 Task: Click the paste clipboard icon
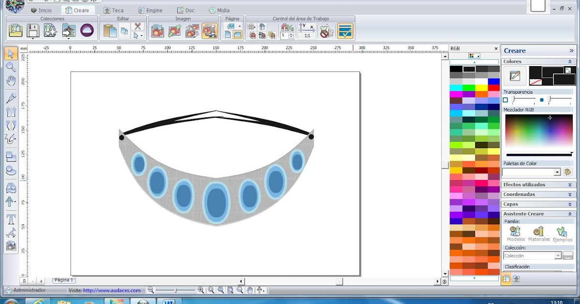click(x=110, y=31)
